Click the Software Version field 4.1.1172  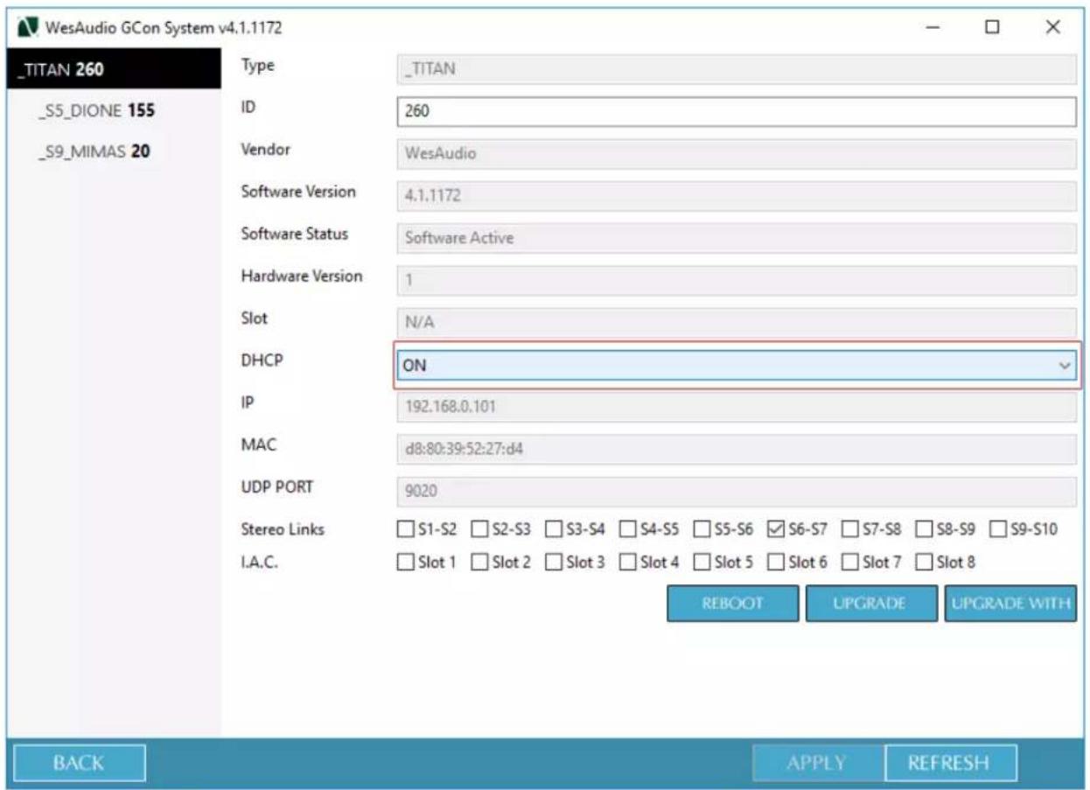click(736, 195)
